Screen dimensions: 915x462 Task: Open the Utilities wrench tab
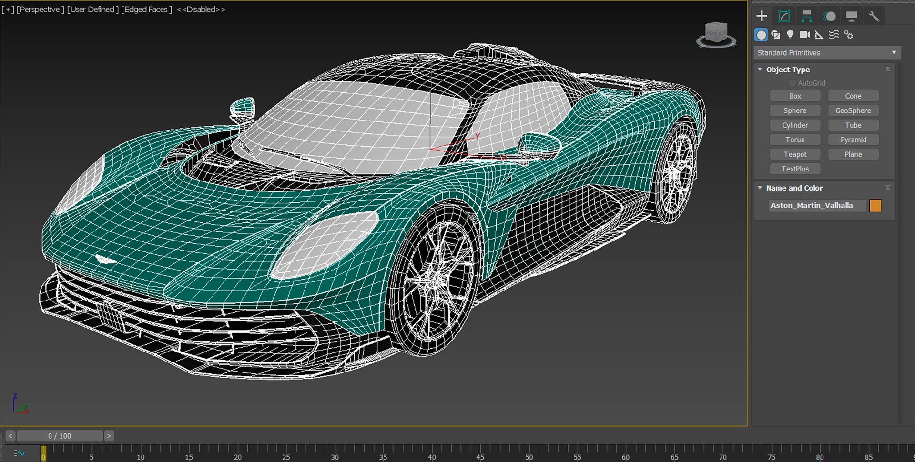[874, 16]
